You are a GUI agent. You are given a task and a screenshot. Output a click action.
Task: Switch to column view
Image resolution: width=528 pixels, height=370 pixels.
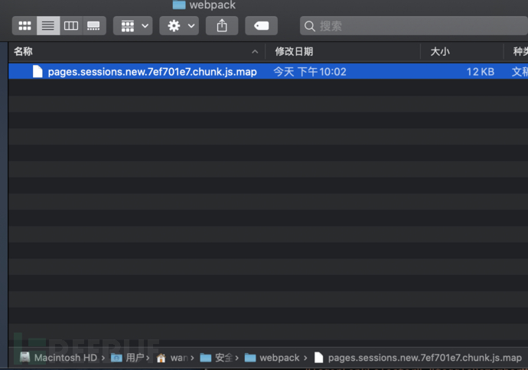[x=71, y=26]
